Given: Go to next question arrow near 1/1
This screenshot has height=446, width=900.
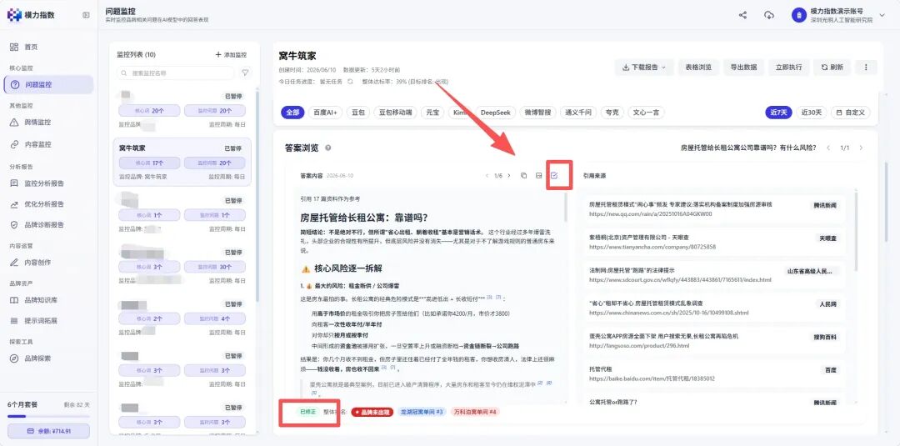Looking at the screenshot, I should pos(860,148).
